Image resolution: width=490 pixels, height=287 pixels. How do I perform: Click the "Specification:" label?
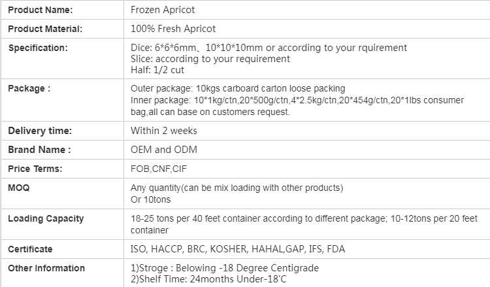point(38,48)
